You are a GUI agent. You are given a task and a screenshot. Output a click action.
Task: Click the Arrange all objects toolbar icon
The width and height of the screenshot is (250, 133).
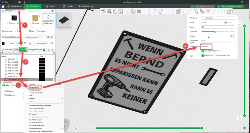tap(121, 11)
